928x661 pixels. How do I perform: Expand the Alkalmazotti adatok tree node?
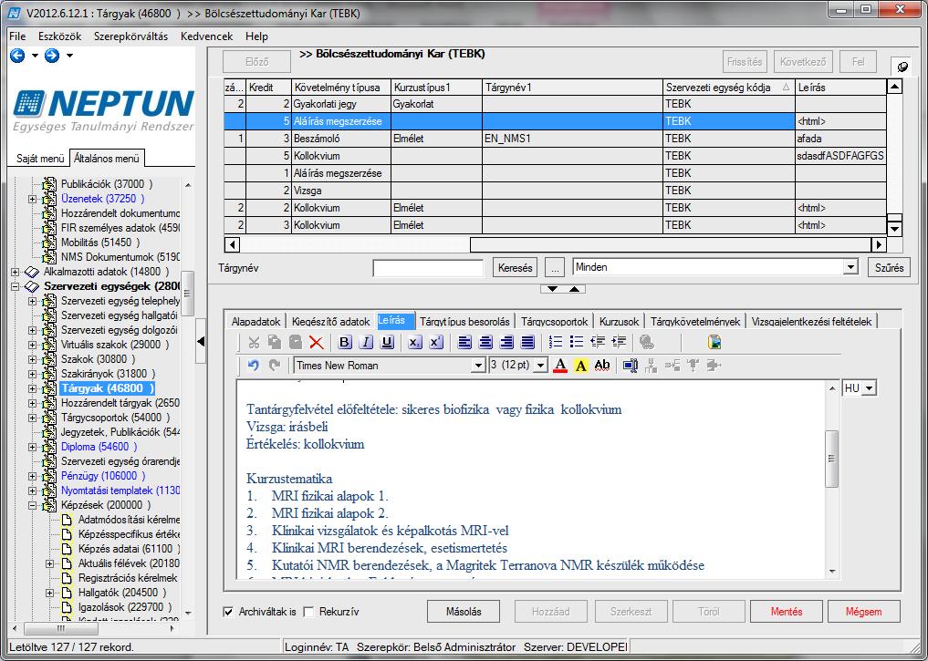[x=15, y=272]
